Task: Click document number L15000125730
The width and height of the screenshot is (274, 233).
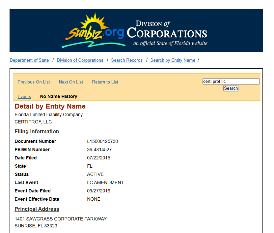Action: tap(102, 142)
